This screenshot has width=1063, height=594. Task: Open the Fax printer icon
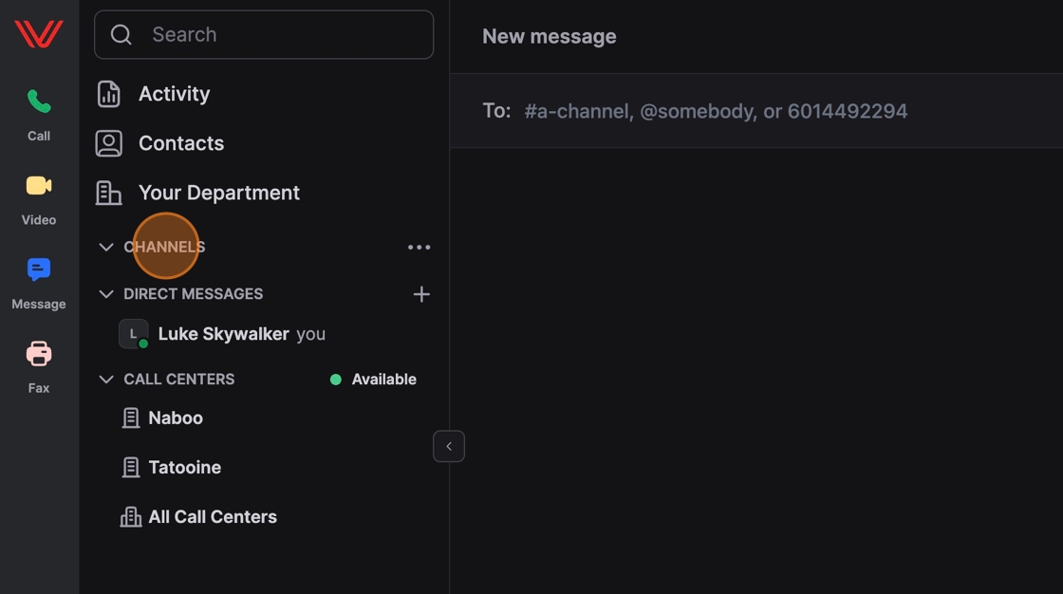tap(39, 355)
